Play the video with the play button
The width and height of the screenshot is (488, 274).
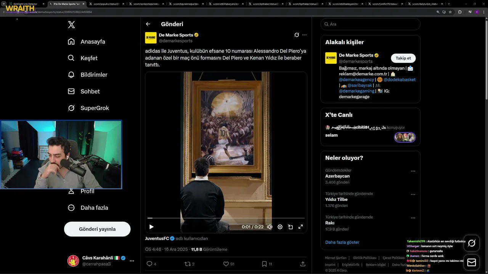(151, 227)
